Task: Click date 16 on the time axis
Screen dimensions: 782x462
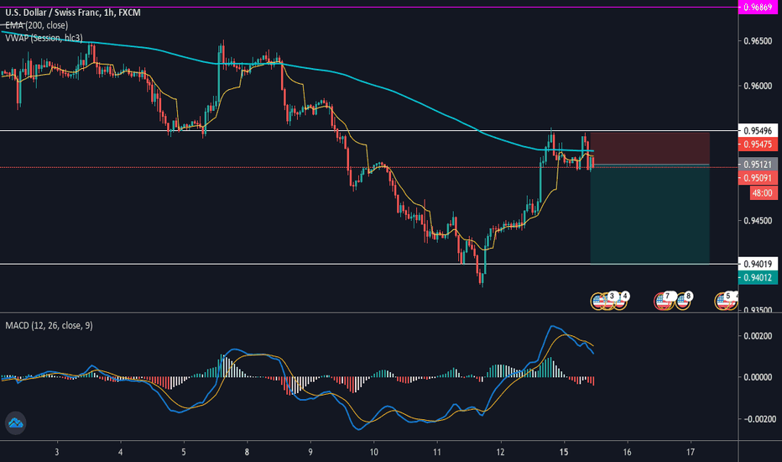Action: tap(627, 452)
